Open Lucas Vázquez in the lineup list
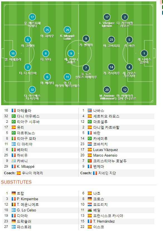Viewport: 163px width, 231px height. coord(106,150)
